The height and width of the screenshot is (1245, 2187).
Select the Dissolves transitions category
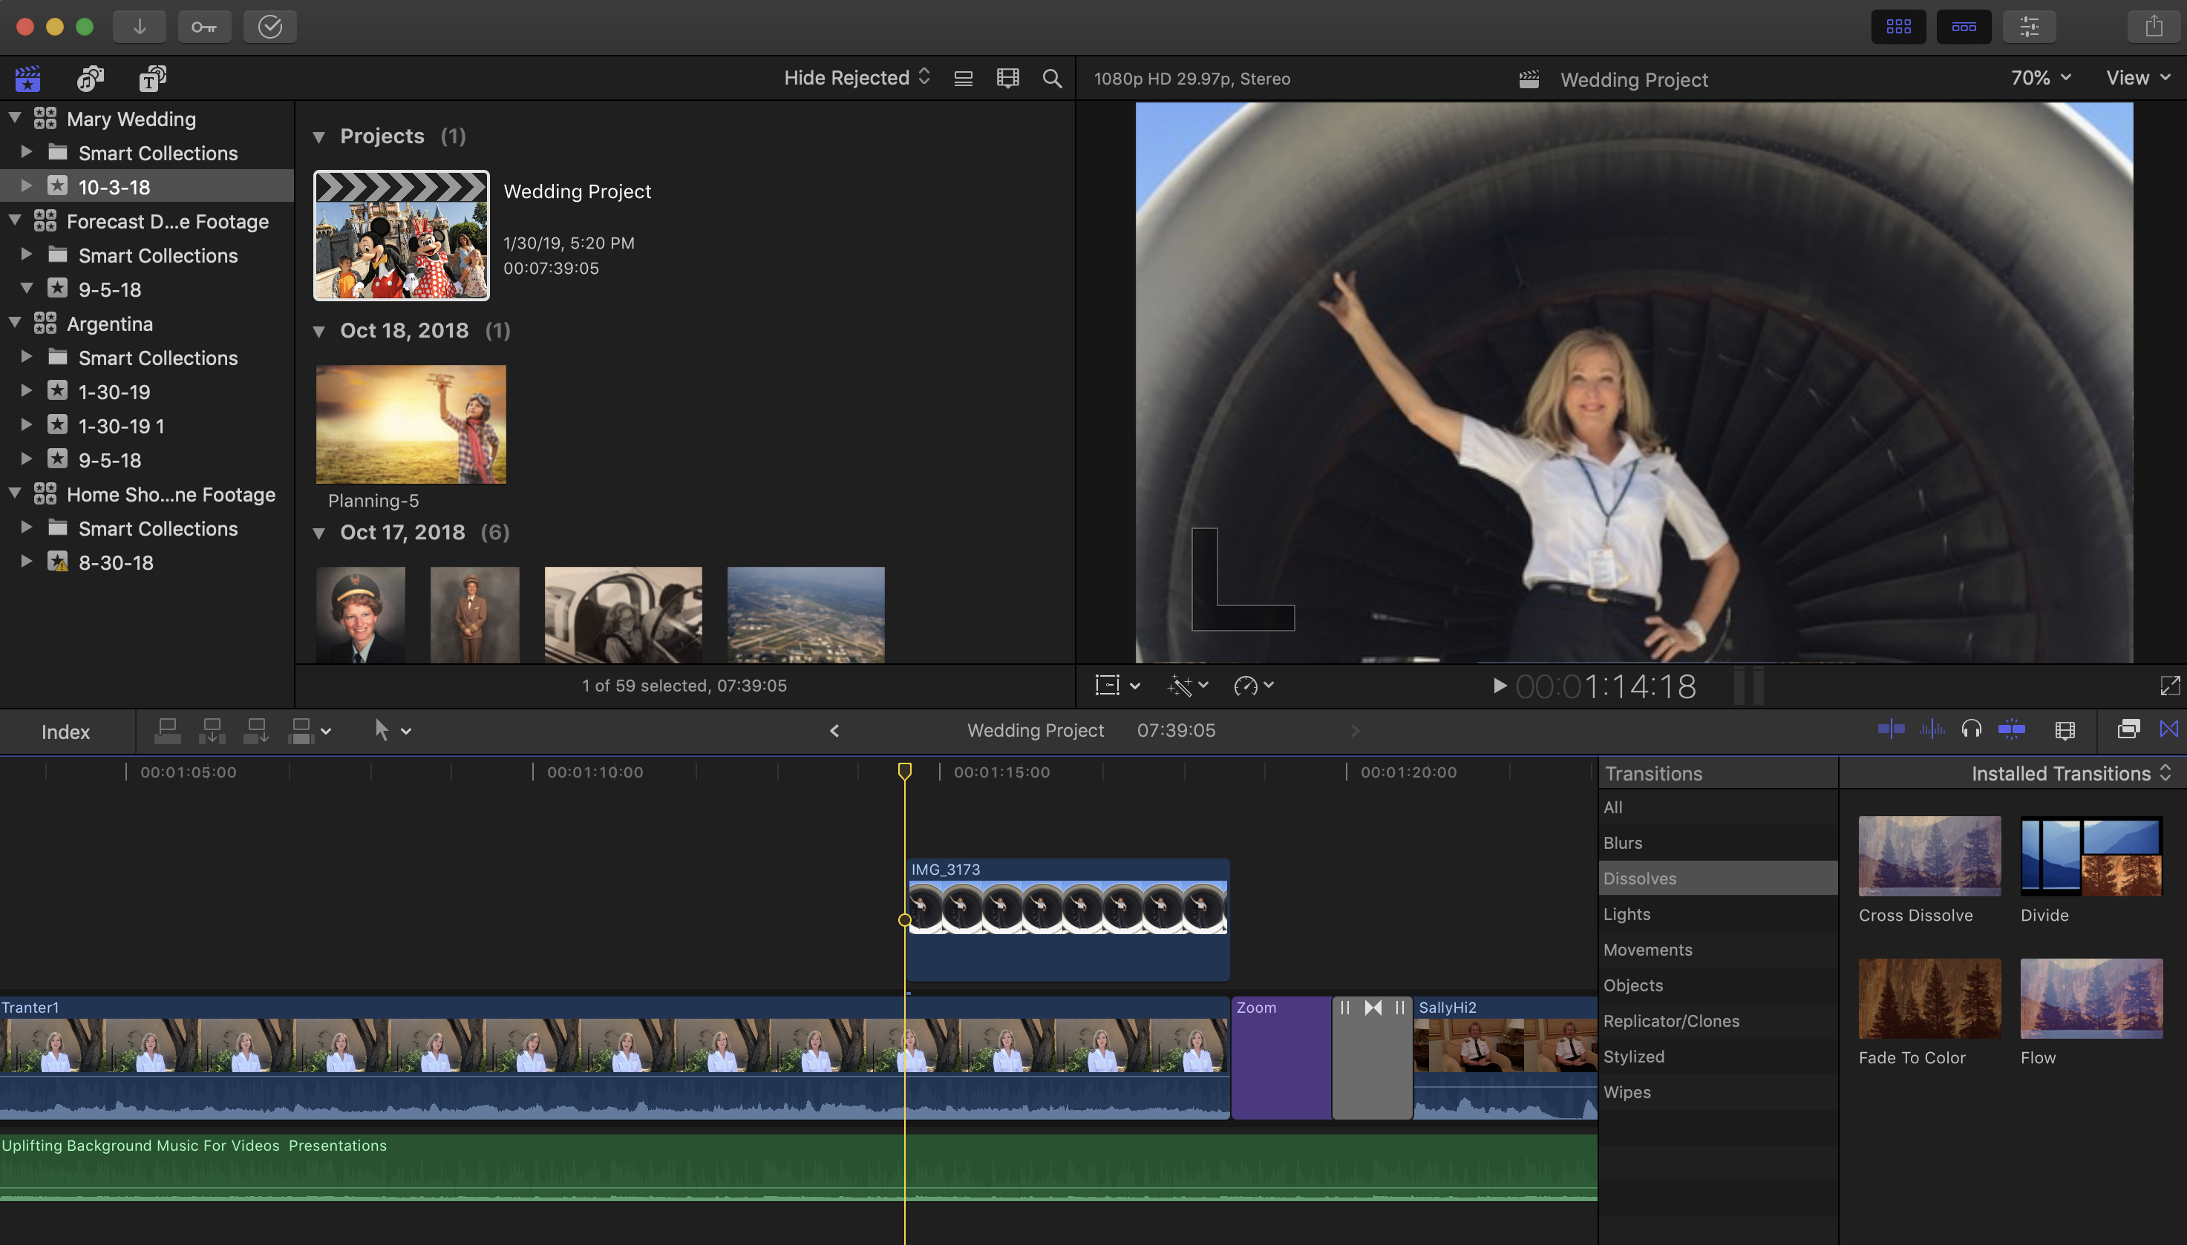point(1638,878)
